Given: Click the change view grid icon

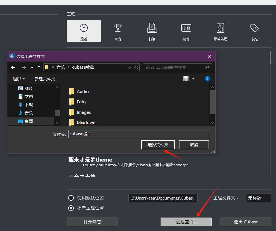Looking at the screenshot, I should coord(186,78).
